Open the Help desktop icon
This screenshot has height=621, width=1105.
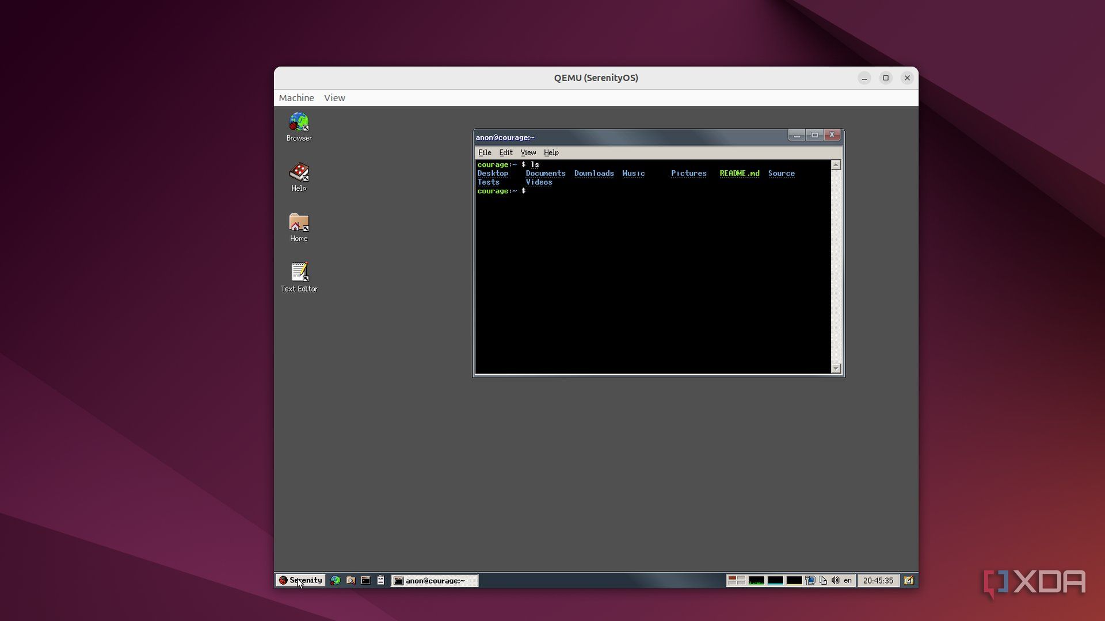click(299, 177)
